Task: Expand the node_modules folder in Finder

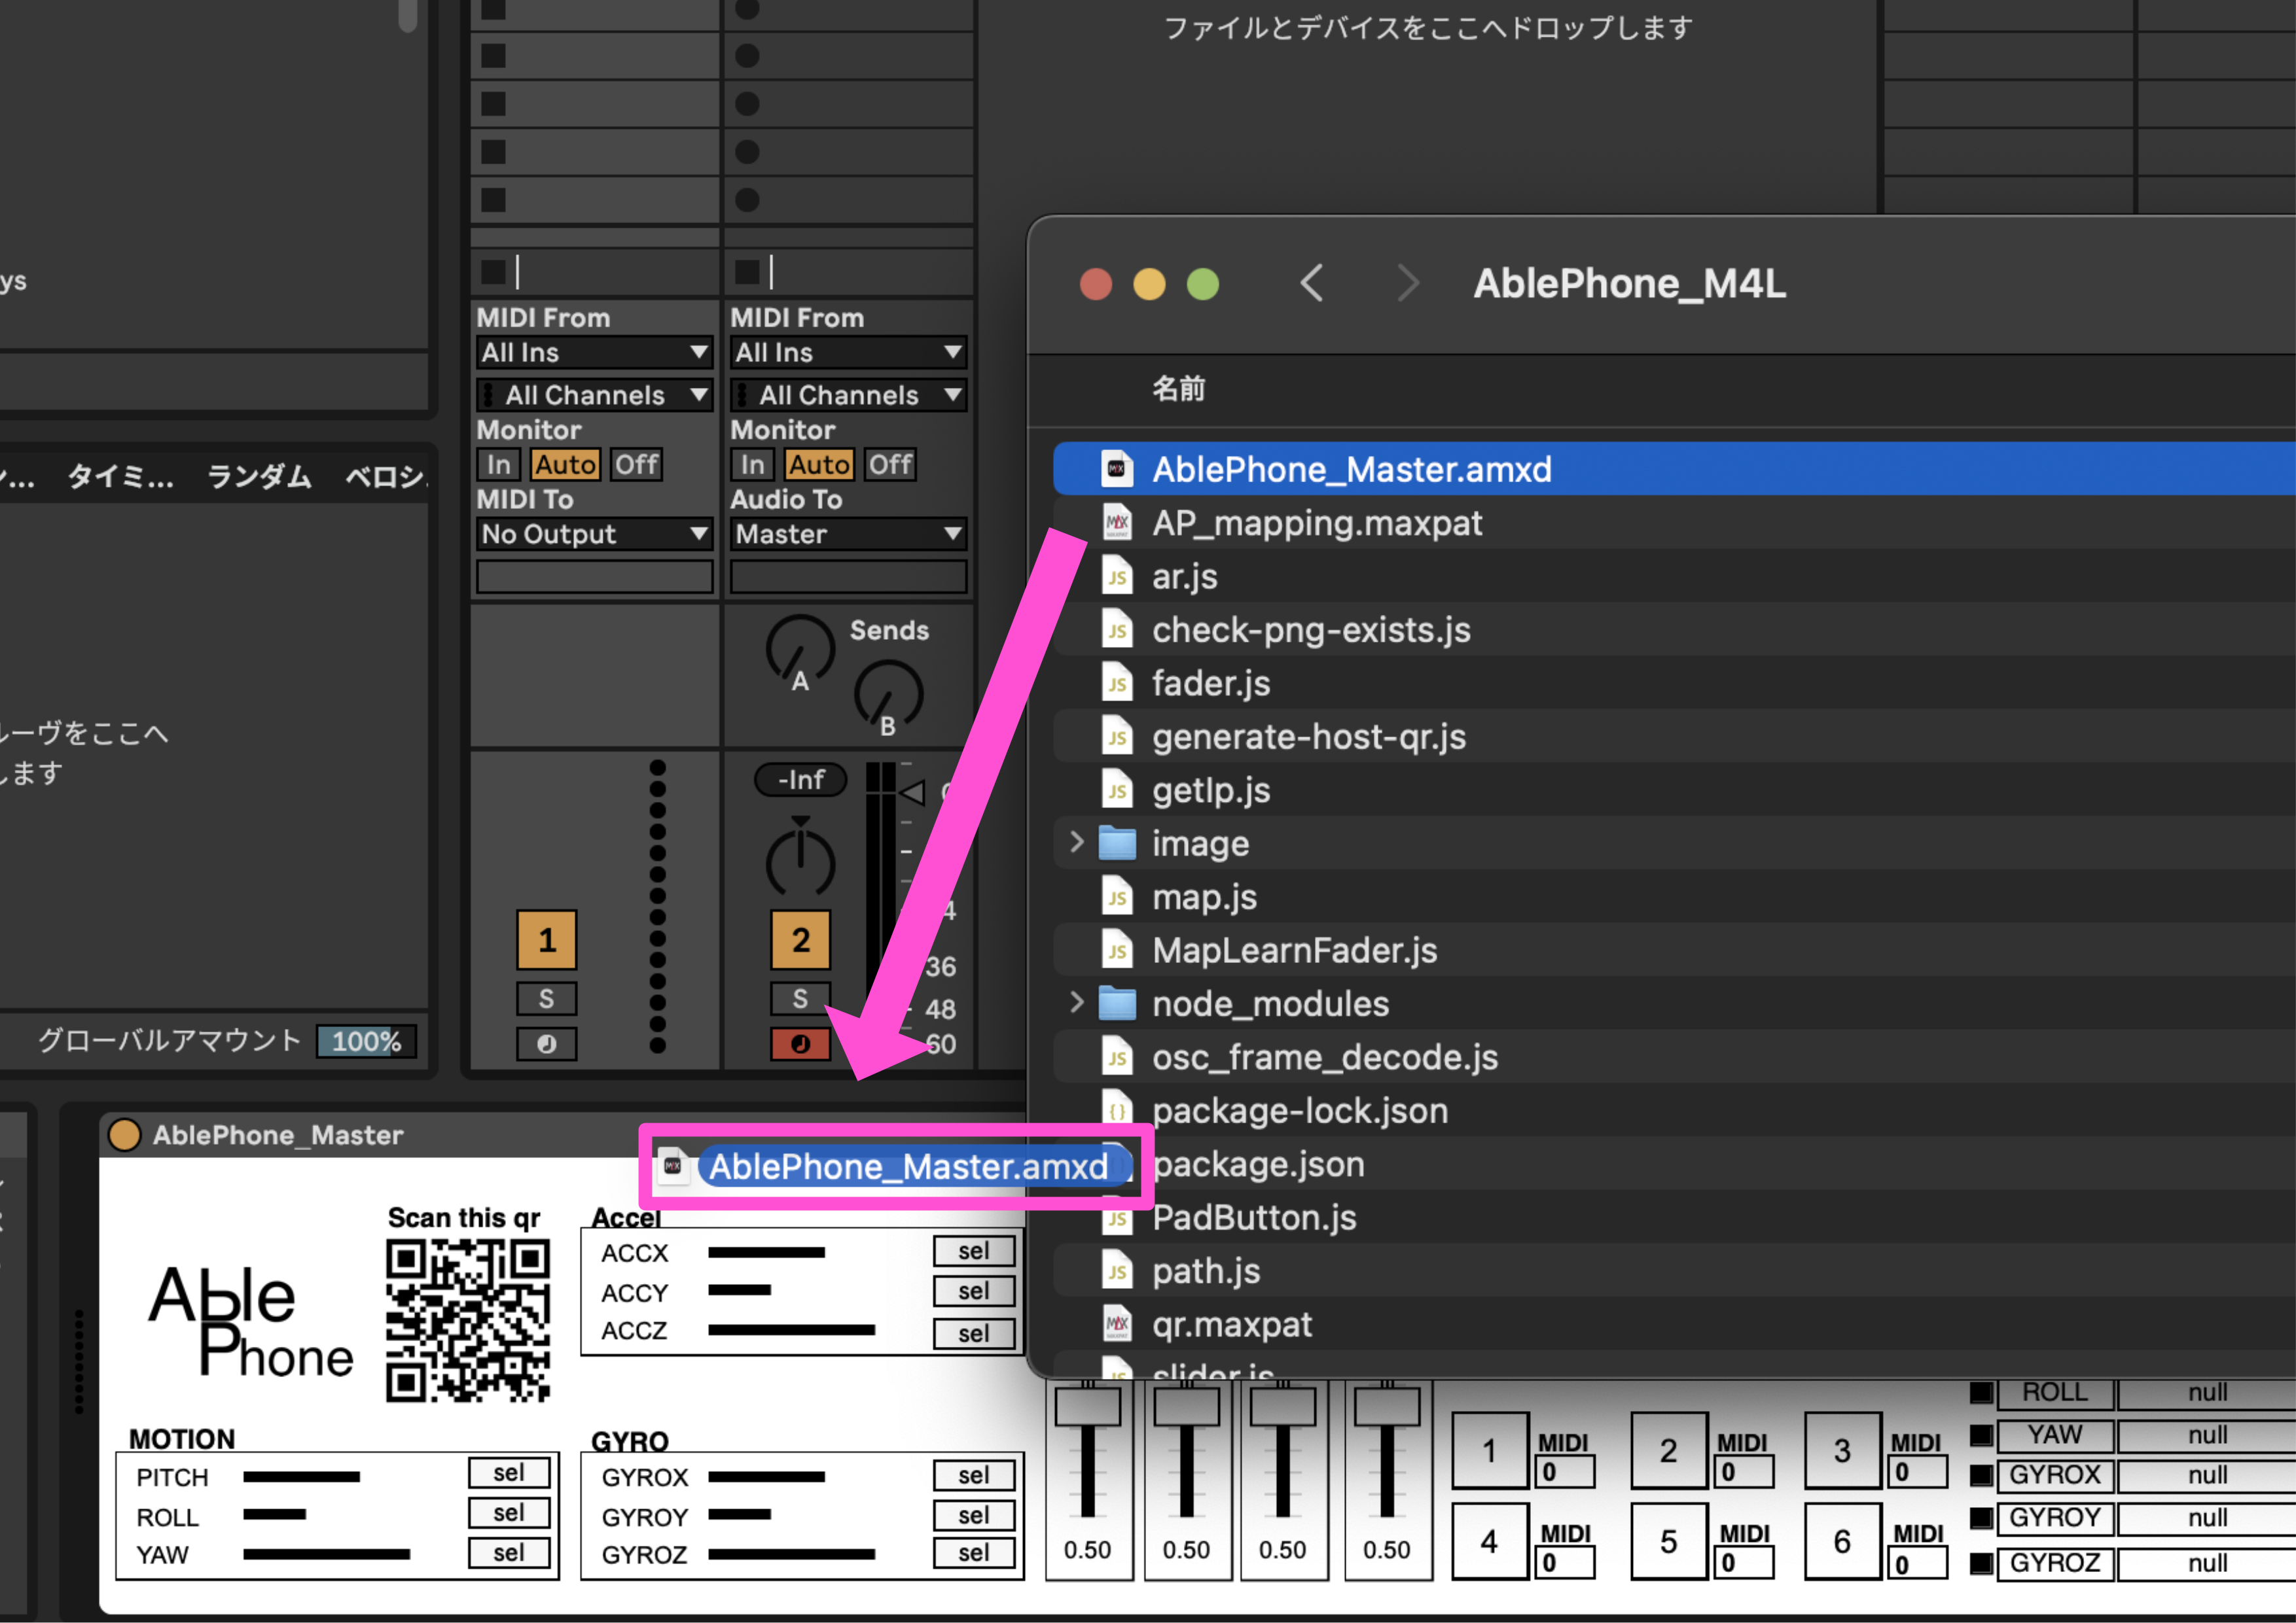Action: click(1077, 1002)
